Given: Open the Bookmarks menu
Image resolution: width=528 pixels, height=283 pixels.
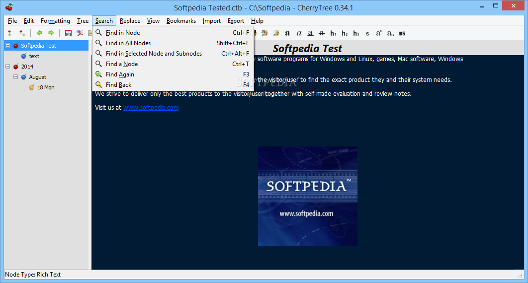Looking at the screenshot, I should (x=181, y=21).
